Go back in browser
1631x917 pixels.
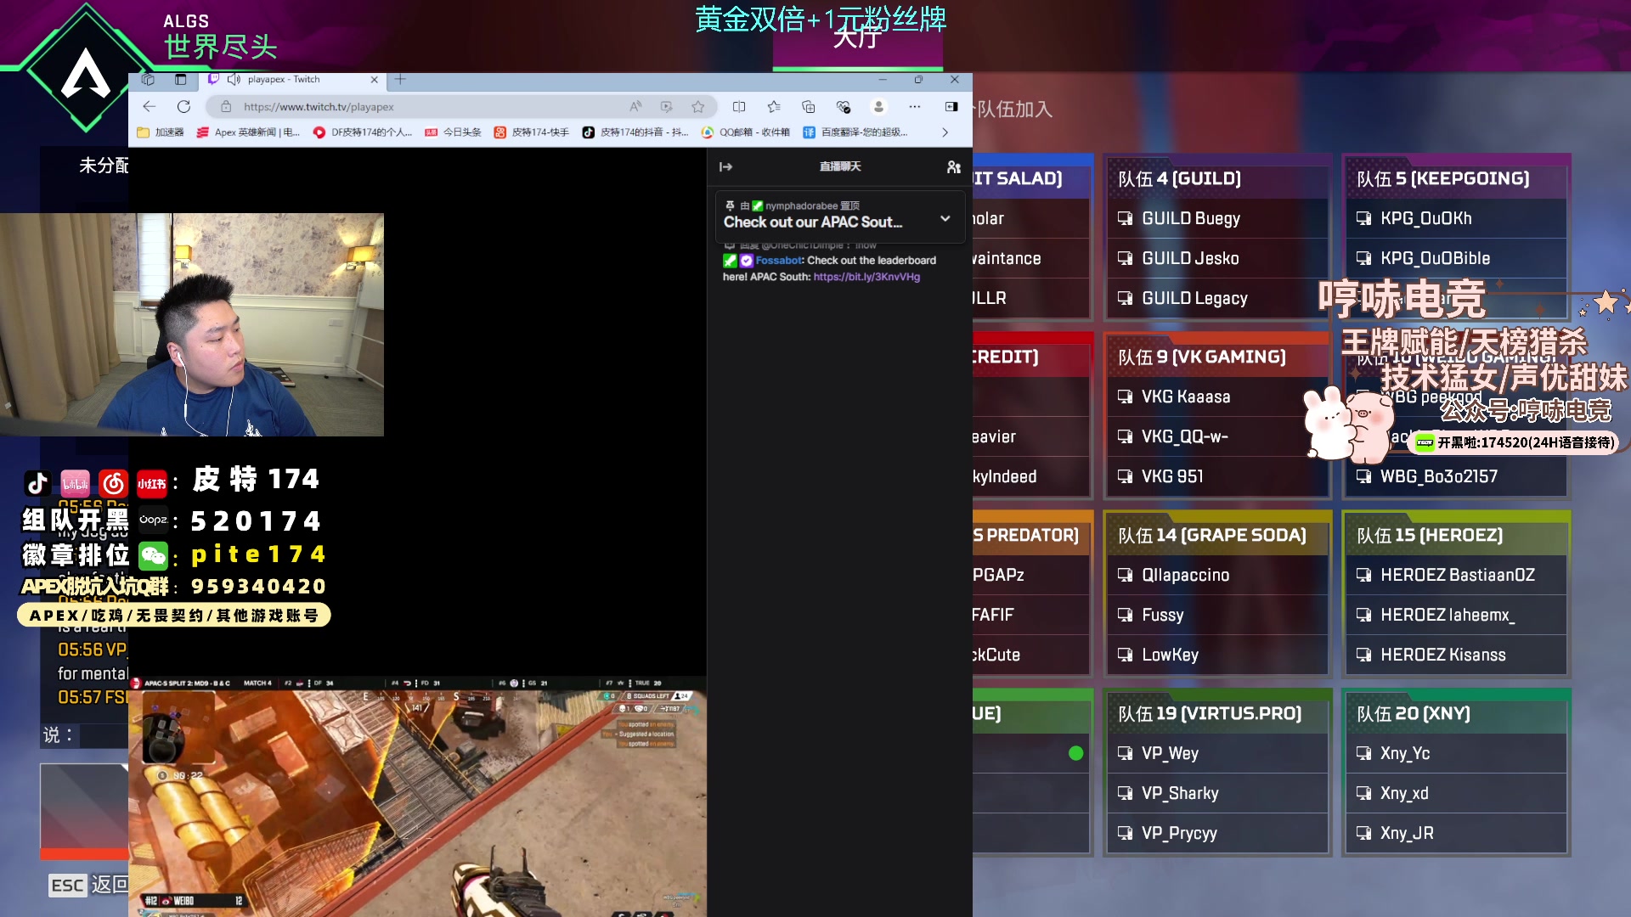click(150, 106)
